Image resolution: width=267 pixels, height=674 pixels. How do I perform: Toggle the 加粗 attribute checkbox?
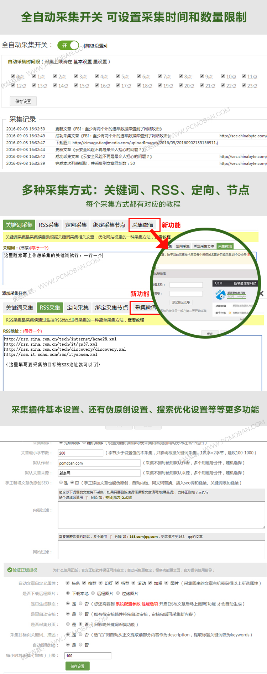[x=150, y=583]
